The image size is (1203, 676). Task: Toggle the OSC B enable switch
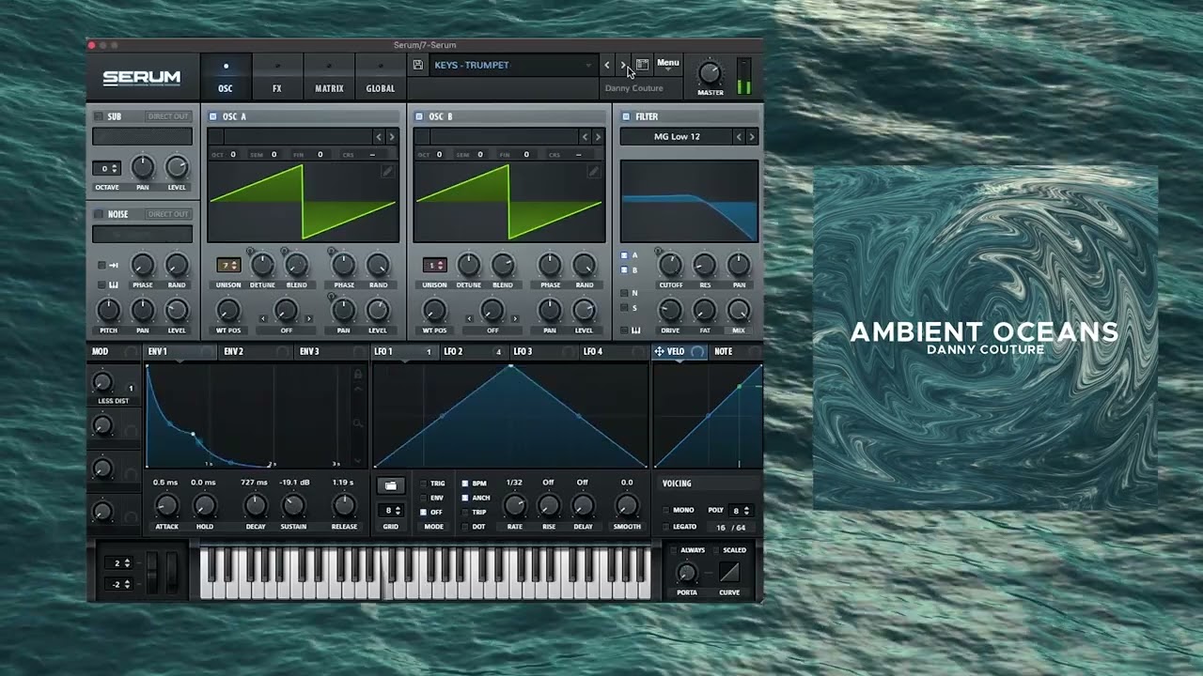pos(419,116)
